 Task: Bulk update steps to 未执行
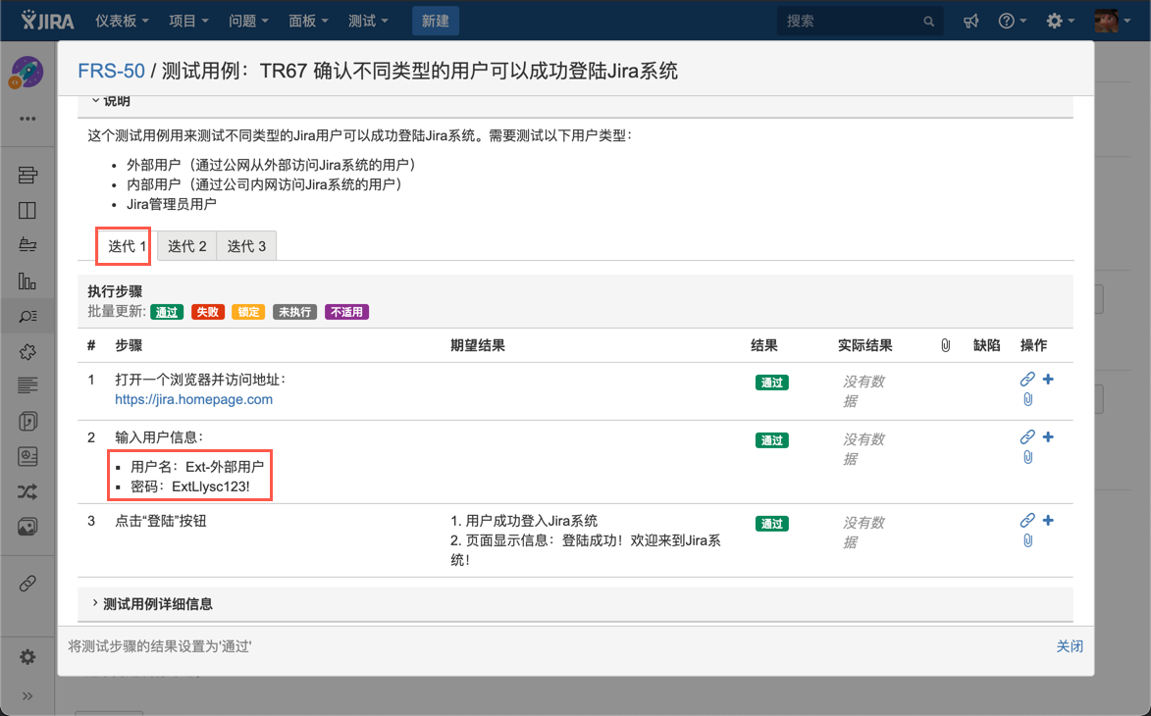click(x=294, y=312)
